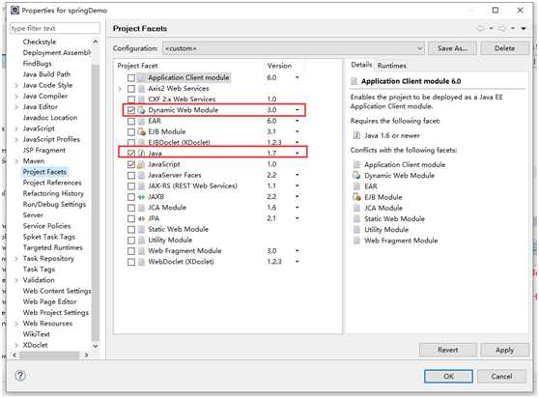The image size is (539, 398).
Task: Select Project Facets in the tree
Action: (x=44, y=172)
